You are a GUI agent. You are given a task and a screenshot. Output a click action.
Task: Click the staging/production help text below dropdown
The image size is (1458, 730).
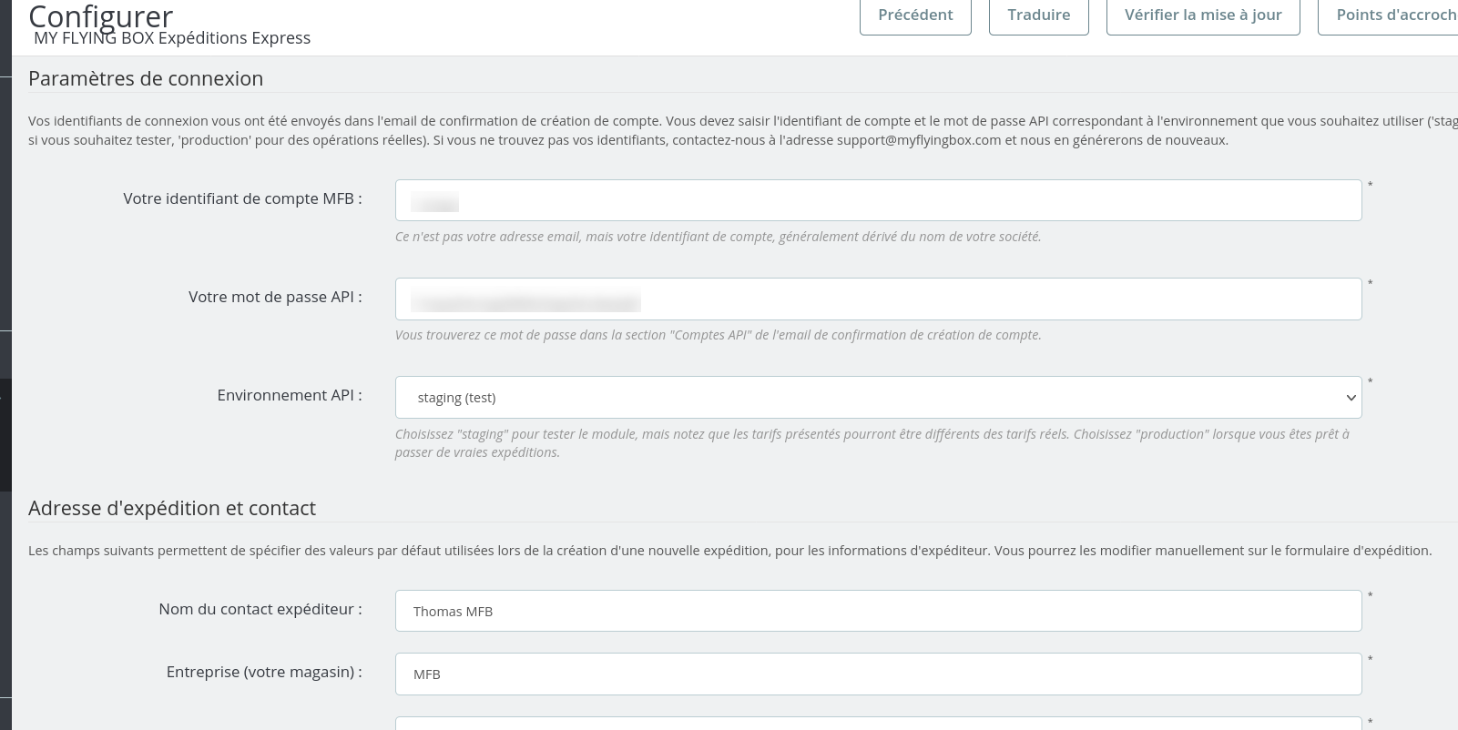(x=872, y=443)
